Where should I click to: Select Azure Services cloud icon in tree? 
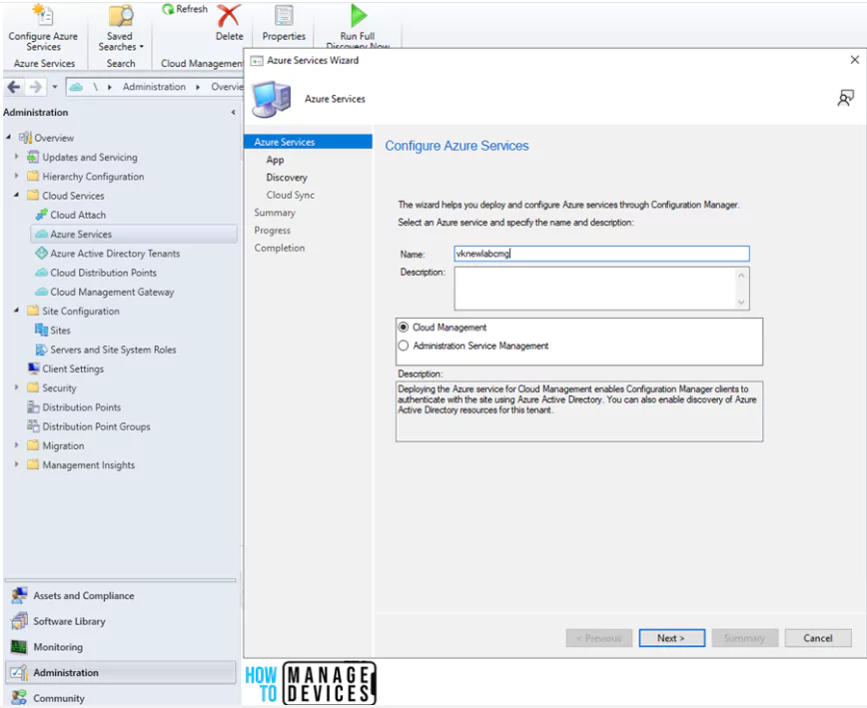click(42, 234)
